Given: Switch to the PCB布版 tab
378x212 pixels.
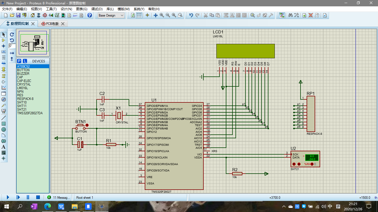Looking at the screenshot, I should 52,24.
